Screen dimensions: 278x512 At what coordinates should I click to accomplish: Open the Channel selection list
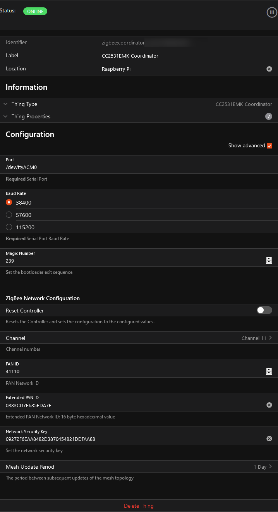pos(139,338)
